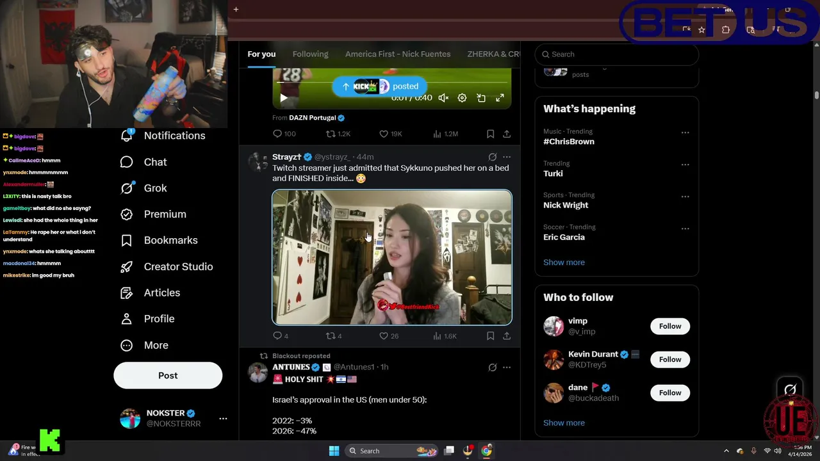
Task: Open Bookmarks in the sidebar
Action: (159, 240)
